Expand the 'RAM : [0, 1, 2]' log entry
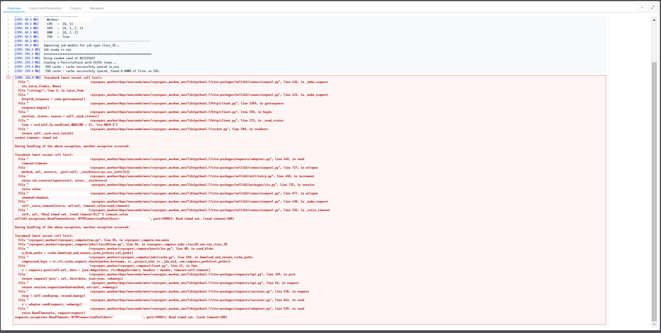The height and width of the screenshot is (333, 661). pyautogui.click(x=8, y=33)
